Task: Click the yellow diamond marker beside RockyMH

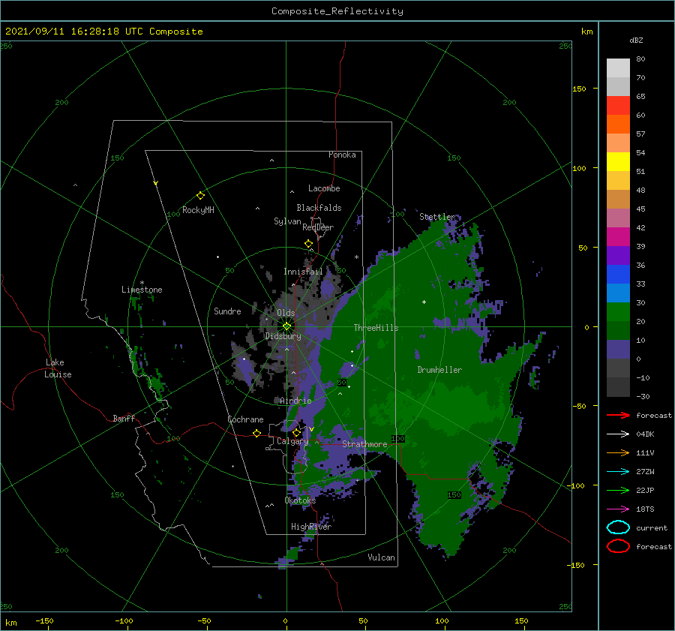Action: pos(200,196)
